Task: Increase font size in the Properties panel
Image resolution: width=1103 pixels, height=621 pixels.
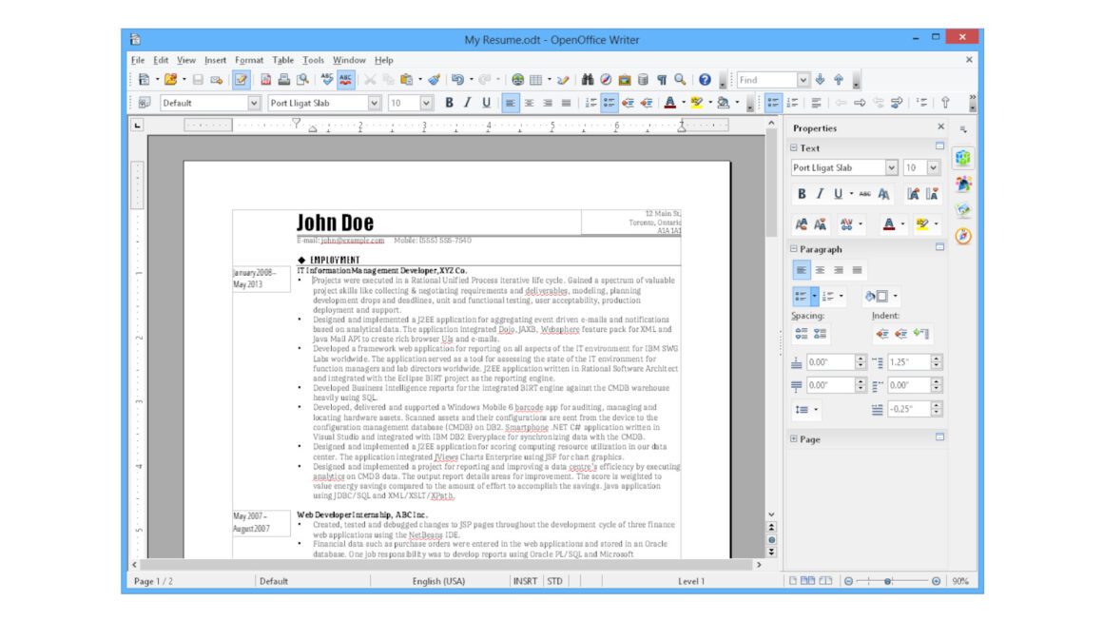Action: pyautogui.click(x=802, y=223)
